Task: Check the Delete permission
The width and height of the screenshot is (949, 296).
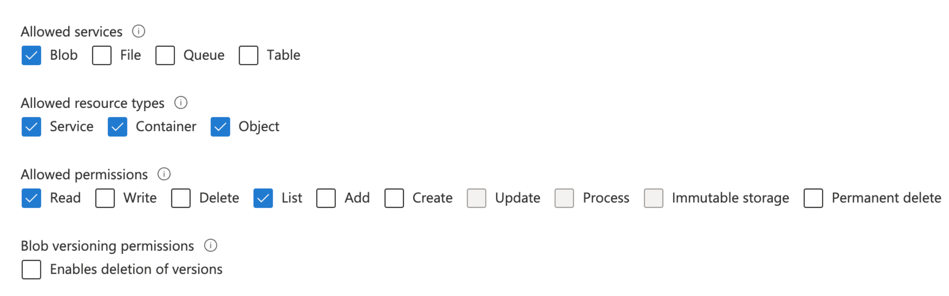Action: point(181,198)
